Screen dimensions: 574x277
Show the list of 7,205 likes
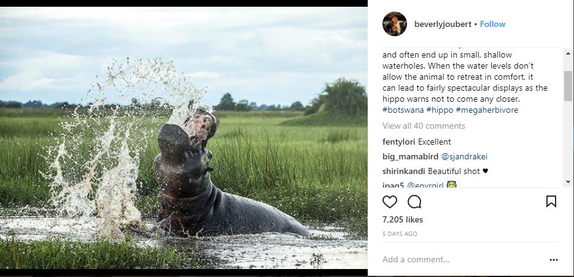(x=402, y=219)
